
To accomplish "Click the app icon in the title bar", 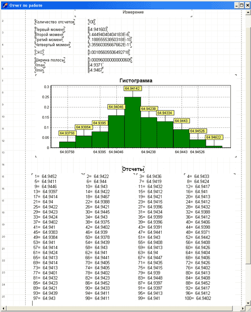I will pos(5,6).
